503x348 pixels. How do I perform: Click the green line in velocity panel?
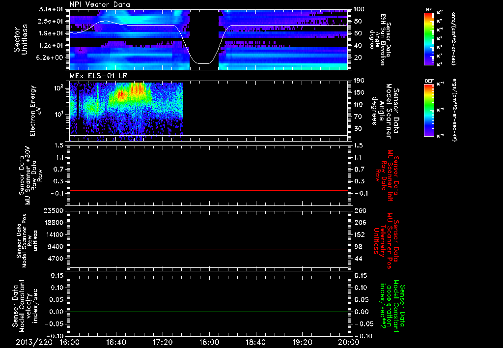pyautogui.click(x=209, y=312)
